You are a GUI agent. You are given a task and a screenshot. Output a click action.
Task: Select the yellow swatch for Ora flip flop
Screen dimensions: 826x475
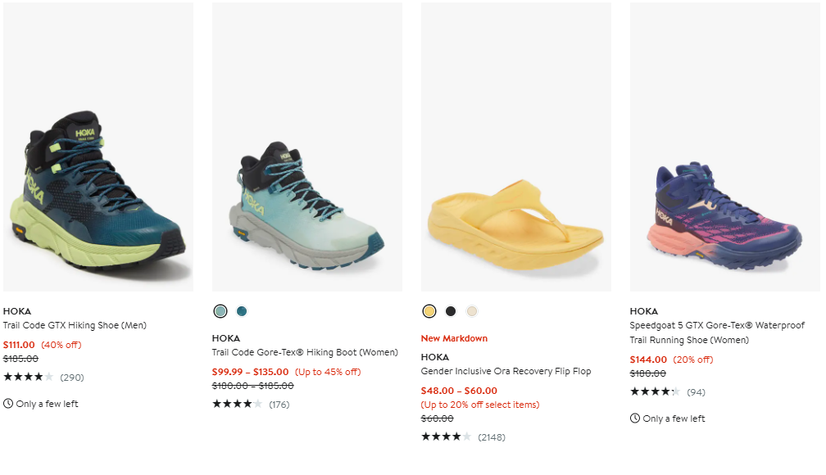pyautogui.click(x=429, y=311)
